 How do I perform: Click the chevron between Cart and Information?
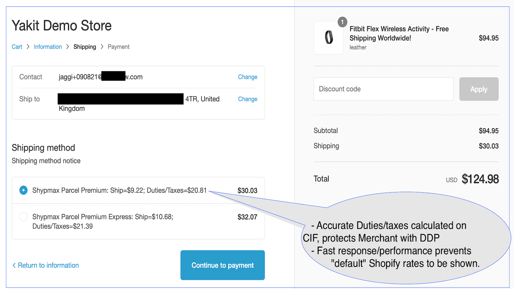coord(28,47)
